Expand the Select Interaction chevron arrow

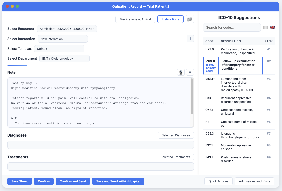click(190, 39)
